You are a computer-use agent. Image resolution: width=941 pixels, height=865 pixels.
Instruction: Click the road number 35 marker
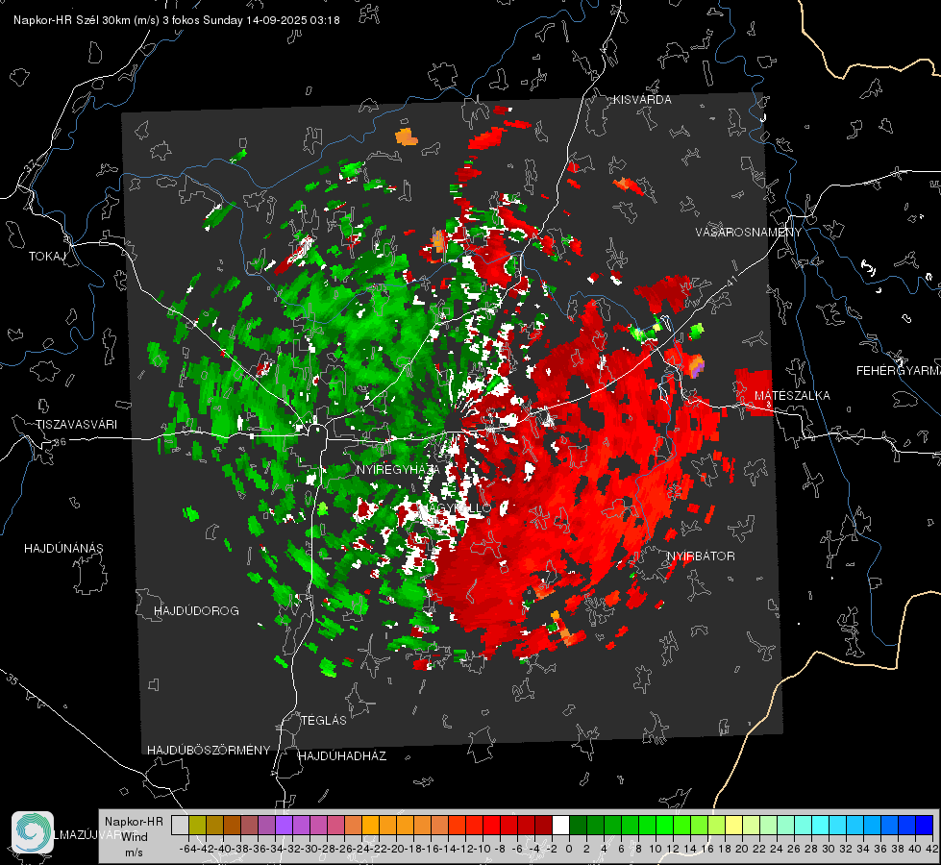12,680
